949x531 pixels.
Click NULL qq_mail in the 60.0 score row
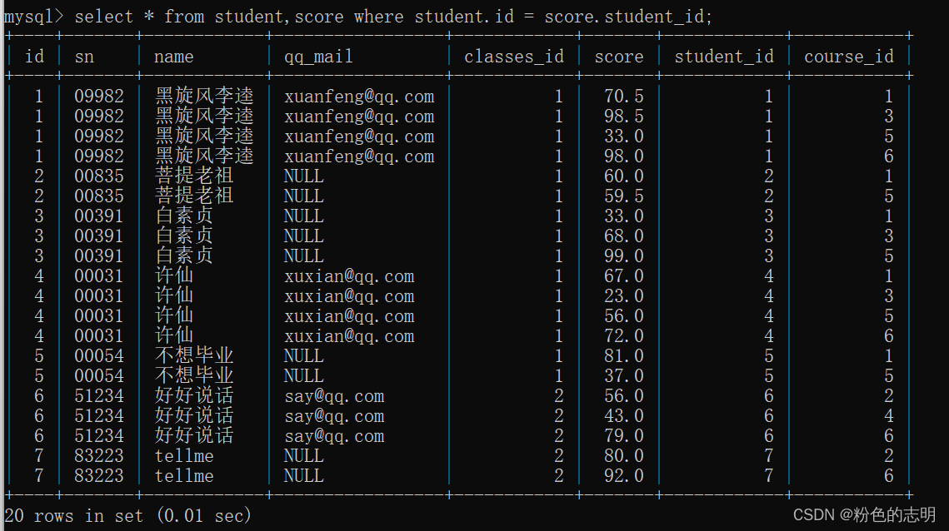click(x=304, y=176)
